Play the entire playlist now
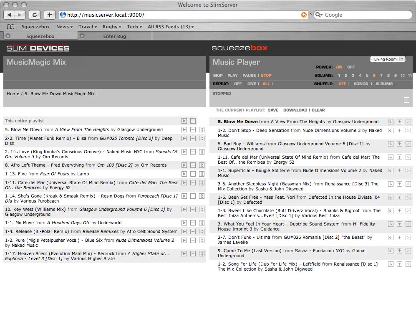This screenshot has height=309, width=416. tap(184, 121)
